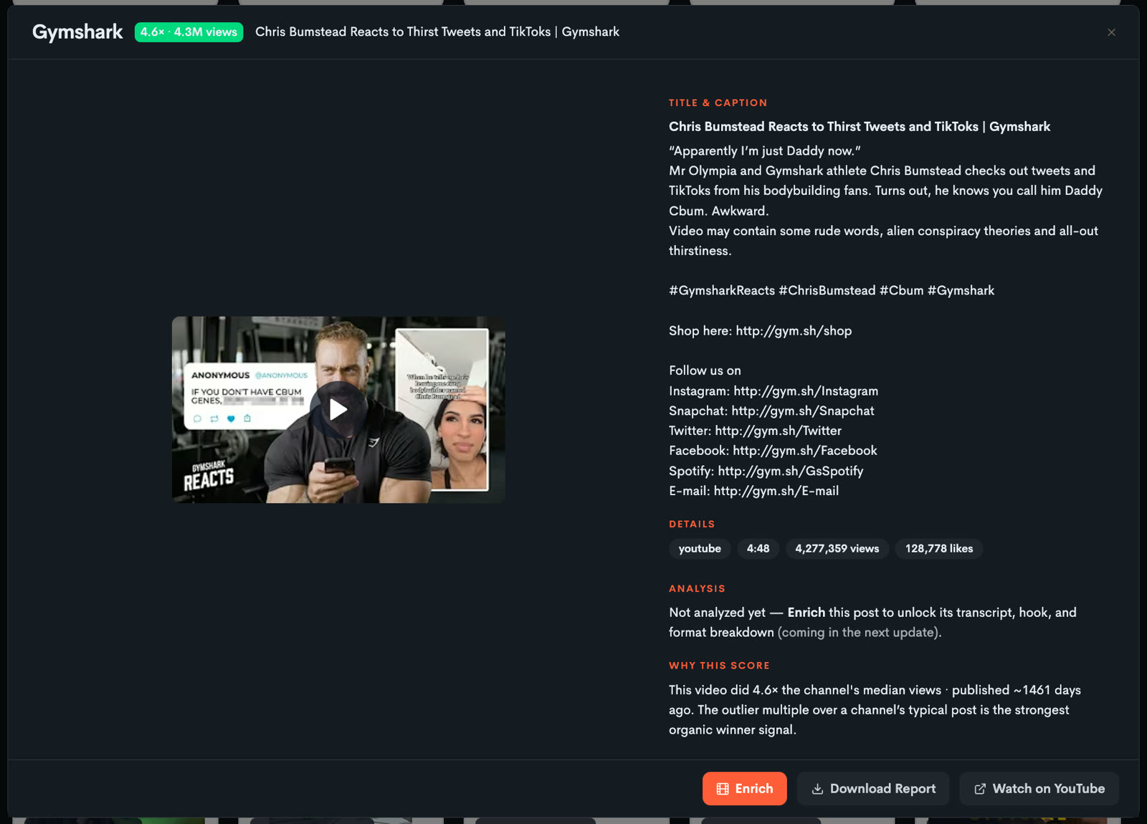Screen dimensions: 1147x824
Task: Click the WHY THIS SCORE heading
Action: [719, 666]
